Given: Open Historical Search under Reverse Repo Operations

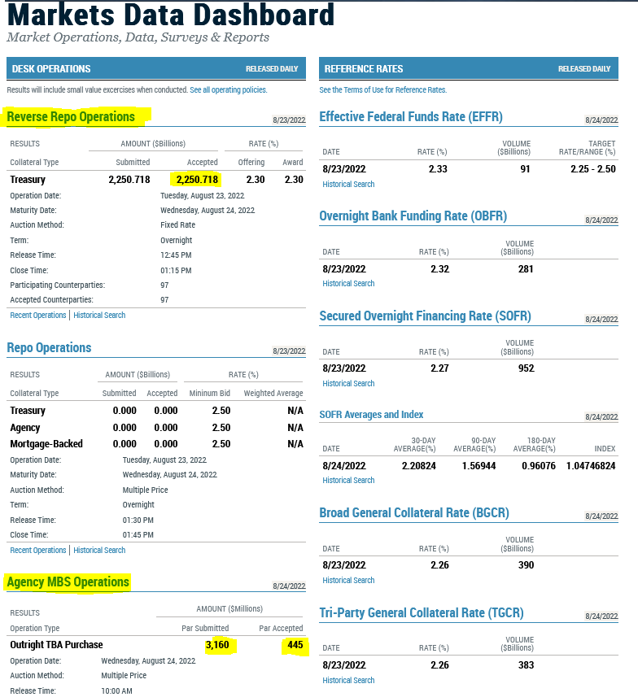Looking at the screenshot, I should (x=99, y=316).
